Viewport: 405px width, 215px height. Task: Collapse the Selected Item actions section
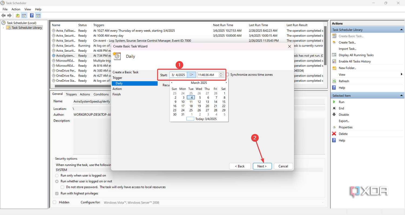[401, 95]
